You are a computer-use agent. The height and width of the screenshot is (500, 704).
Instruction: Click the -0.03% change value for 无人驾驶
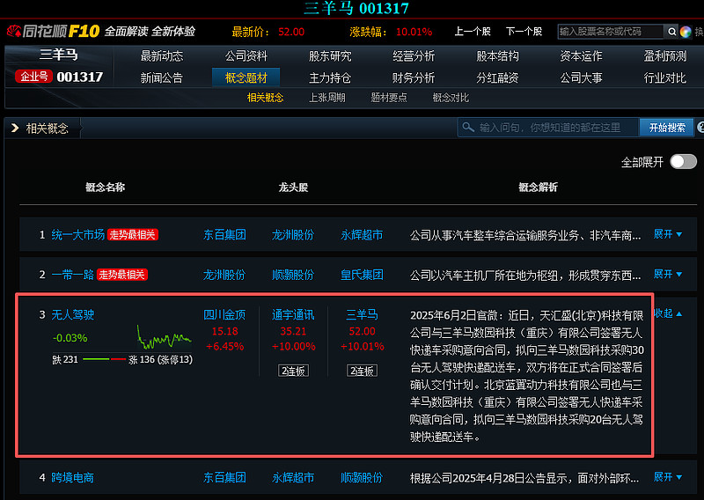click(70, 338)
